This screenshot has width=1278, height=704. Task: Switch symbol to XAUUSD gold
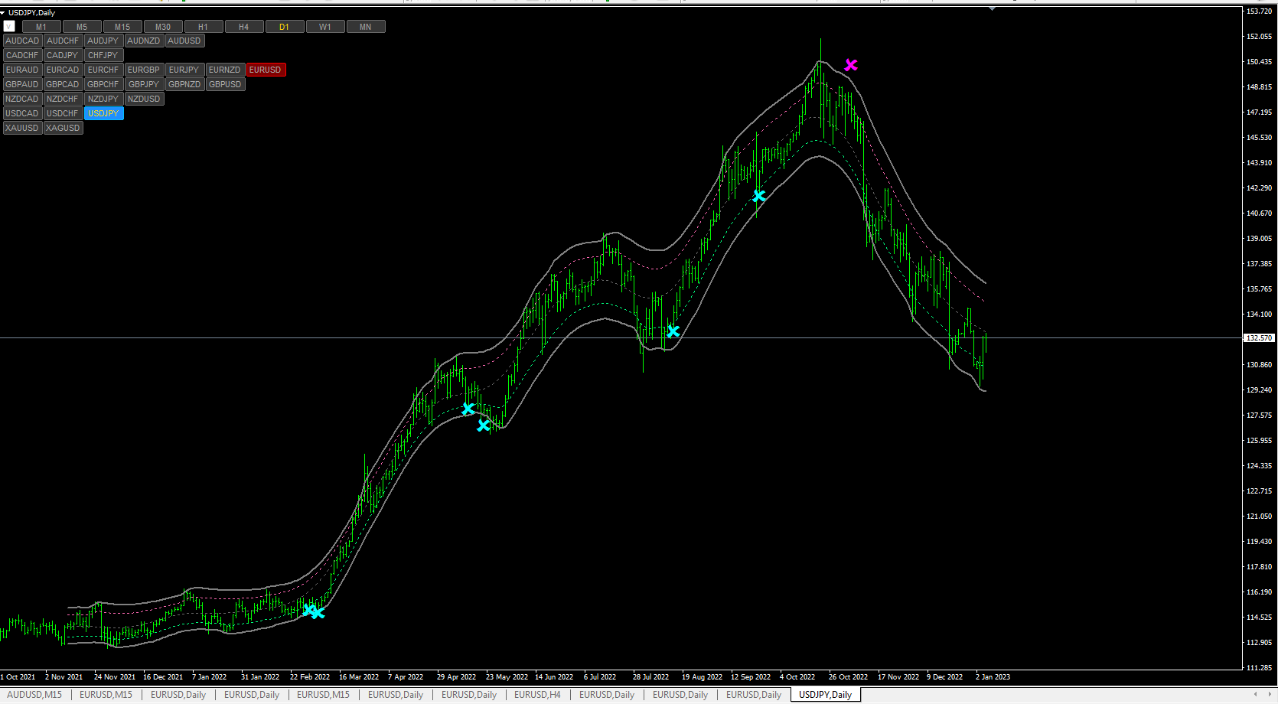tap(22, 128)
